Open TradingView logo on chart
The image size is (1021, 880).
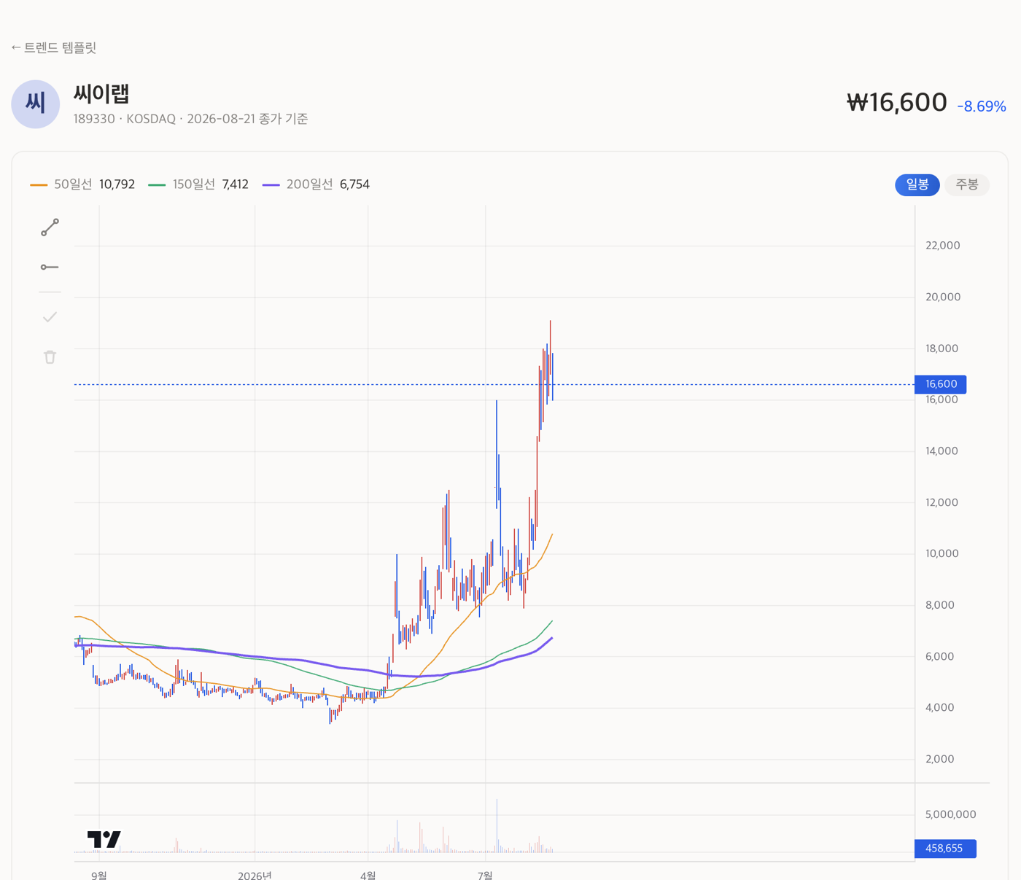tap(104, 839)
